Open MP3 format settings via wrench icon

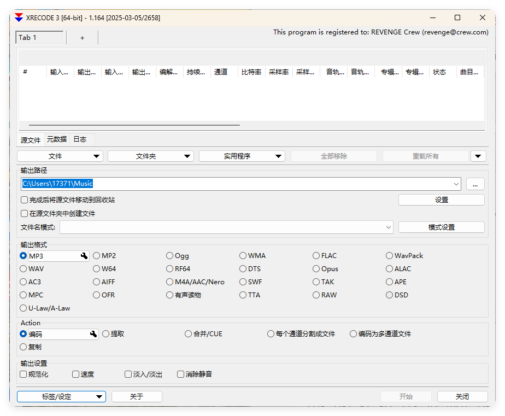(x=84, y=255)
